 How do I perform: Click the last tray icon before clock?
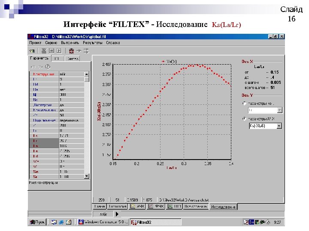pos(268,222)
